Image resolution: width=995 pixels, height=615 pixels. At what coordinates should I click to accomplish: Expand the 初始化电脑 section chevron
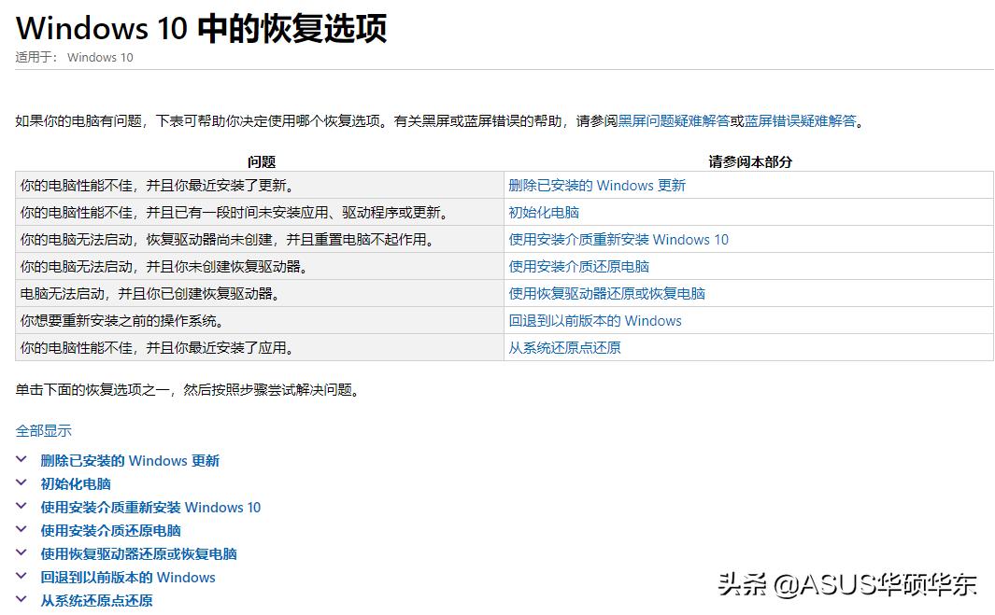[21, 483]
